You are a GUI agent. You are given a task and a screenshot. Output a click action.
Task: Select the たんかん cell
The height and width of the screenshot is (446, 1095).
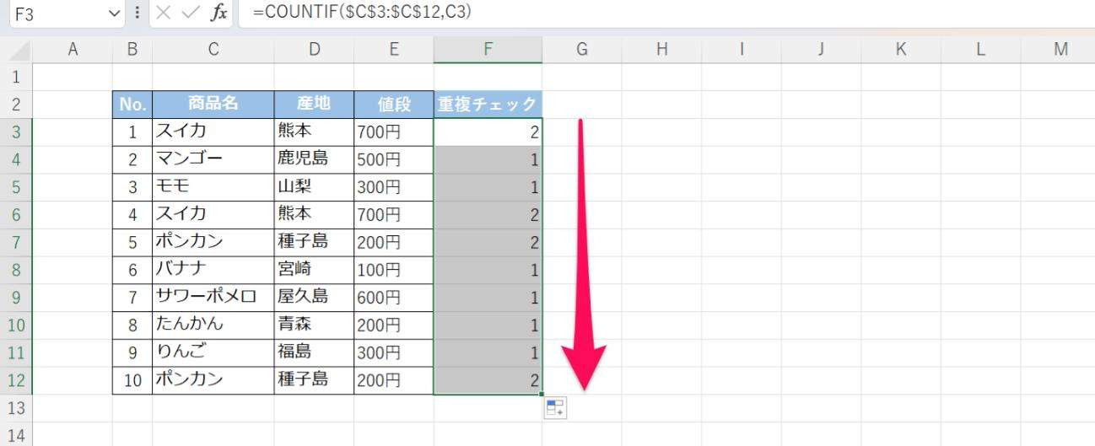pos(213,325)
